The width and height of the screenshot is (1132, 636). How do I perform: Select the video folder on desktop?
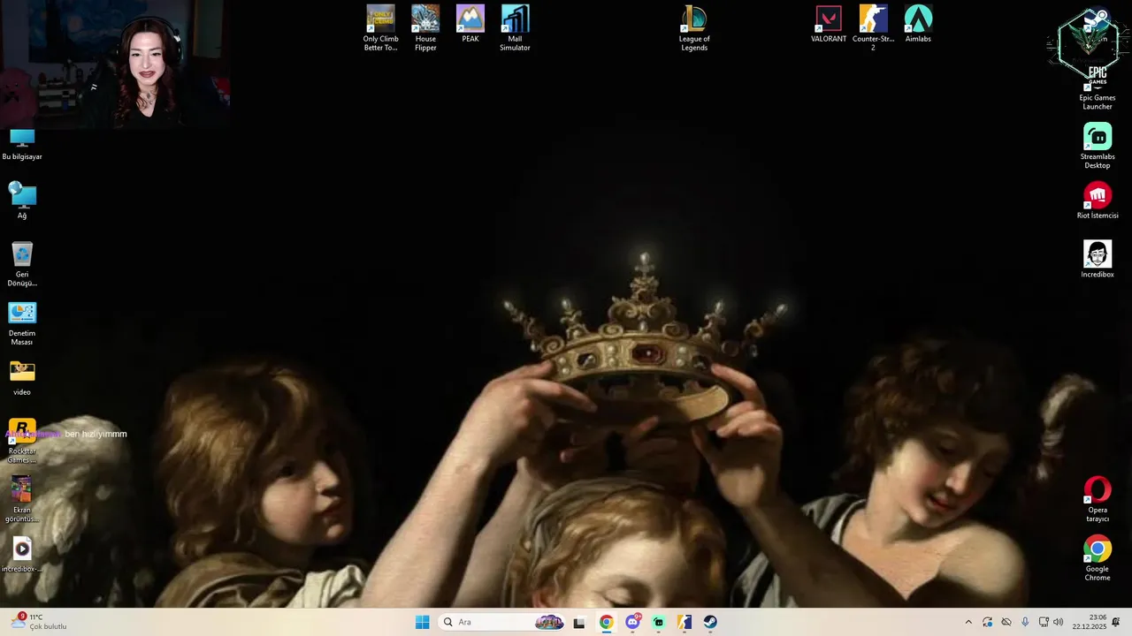(22, 377)
